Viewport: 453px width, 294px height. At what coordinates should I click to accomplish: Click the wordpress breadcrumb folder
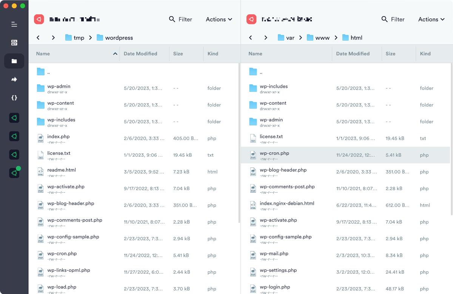[x=115, y=38]
